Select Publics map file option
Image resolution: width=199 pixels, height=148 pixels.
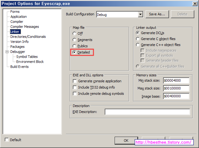click(x=80, y=46)
